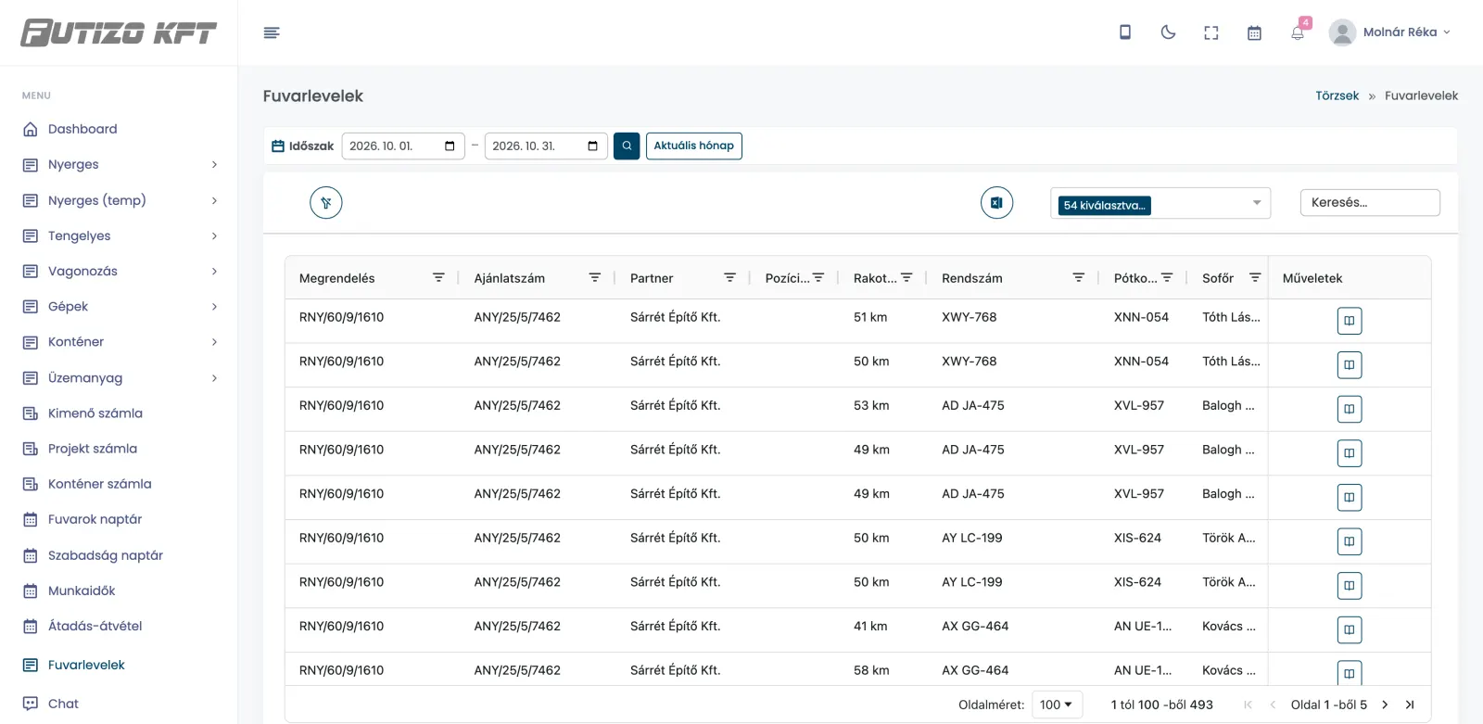The image size is (1483, 724).
Task: Set the start date field
Action: [403, 146]
